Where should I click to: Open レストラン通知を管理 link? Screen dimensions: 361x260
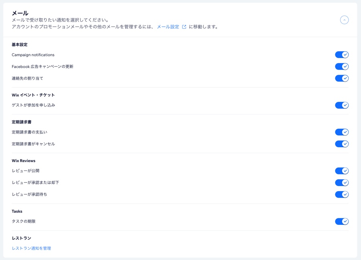pos(31,248)
